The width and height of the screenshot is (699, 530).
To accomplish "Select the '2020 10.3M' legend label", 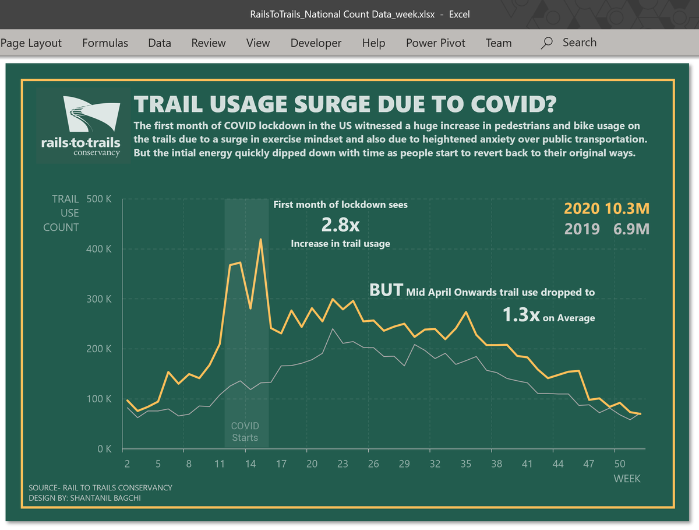I will 606,209.
